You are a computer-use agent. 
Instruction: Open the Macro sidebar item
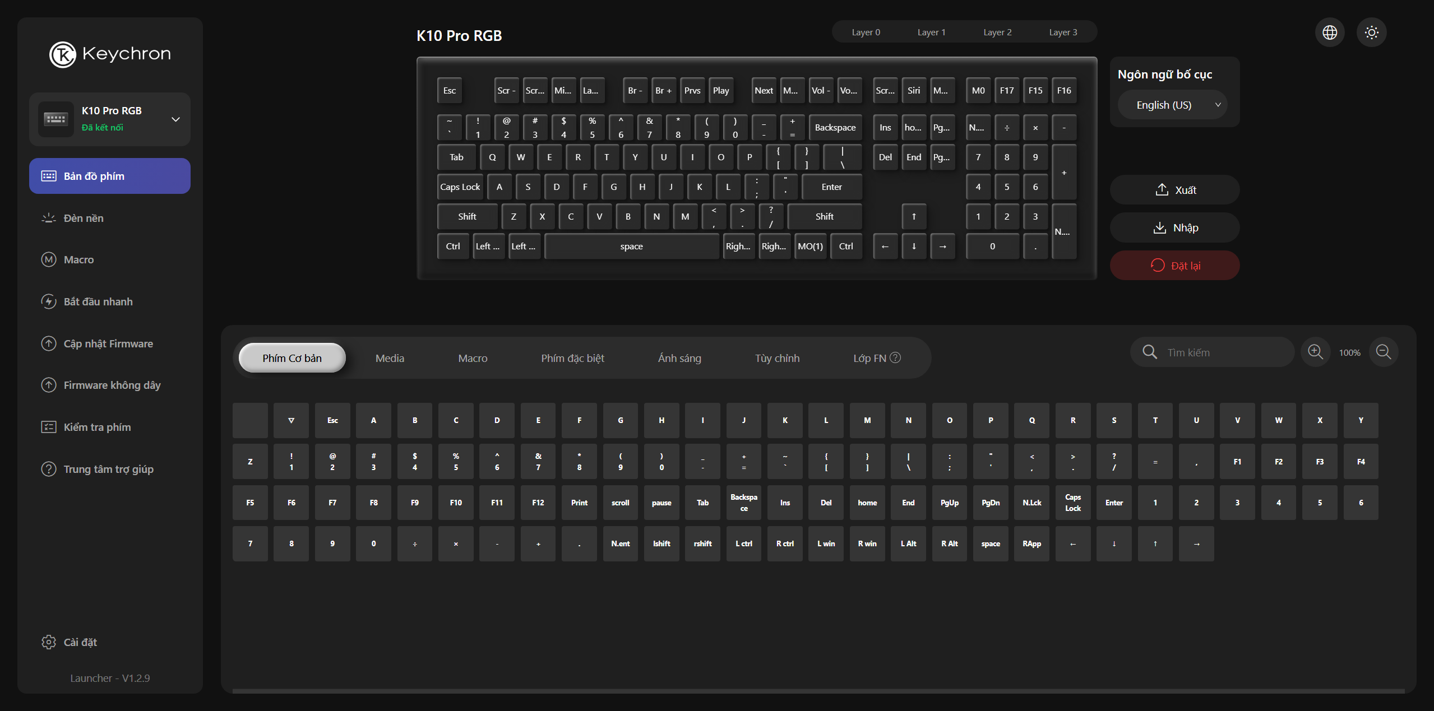pyautogui.click(x=78, y=259)
